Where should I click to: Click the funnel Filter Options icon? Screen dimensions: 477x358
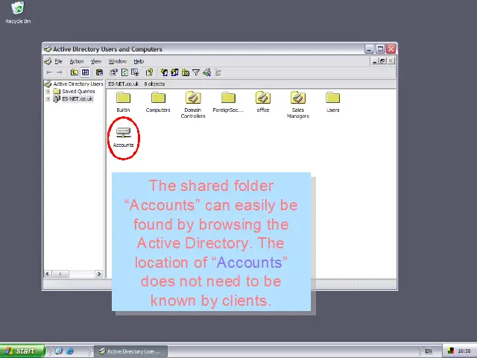point(196,72)
